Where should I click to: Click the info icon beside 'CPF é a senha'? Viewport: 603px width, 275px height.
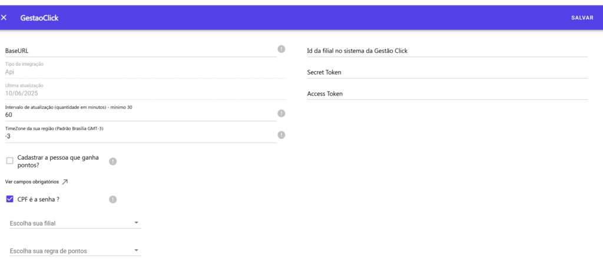(x=113, y=199)
